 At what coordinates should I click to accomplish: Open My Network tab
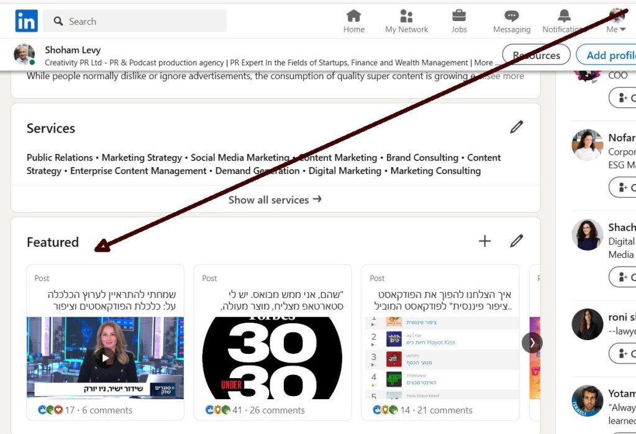(x=406, y=22)
